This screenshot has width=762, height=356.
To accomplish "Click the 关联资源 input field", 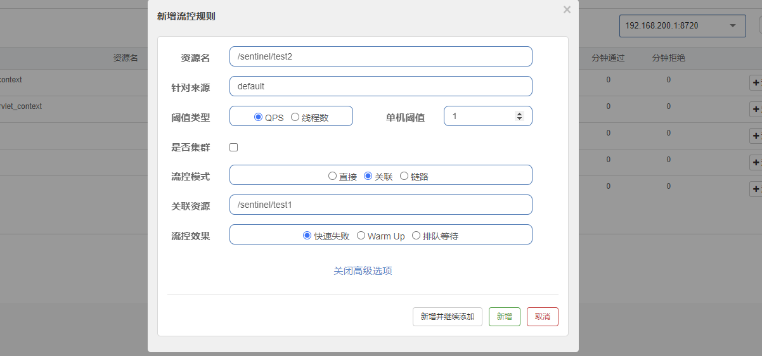I will point(380,205).
